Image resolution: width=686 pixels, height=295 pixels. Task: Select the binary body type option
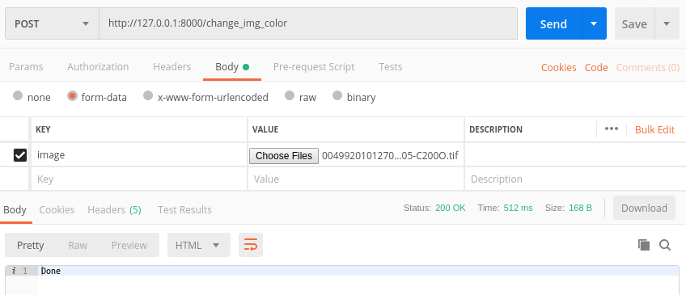pos(337,95)
